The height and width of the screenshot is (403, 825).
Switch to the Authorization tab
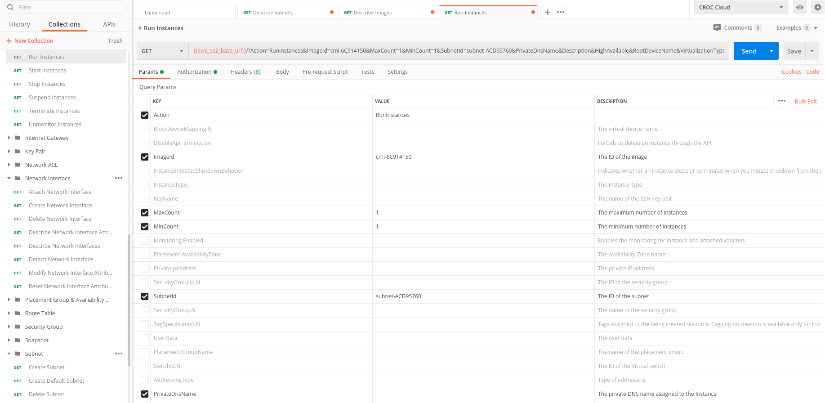pyautogui.click(x=194, y=72)
